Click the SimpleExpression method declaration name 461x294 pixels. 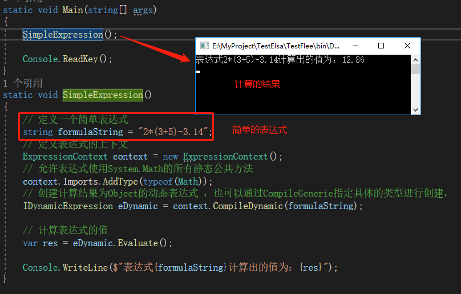pos(103,95)
